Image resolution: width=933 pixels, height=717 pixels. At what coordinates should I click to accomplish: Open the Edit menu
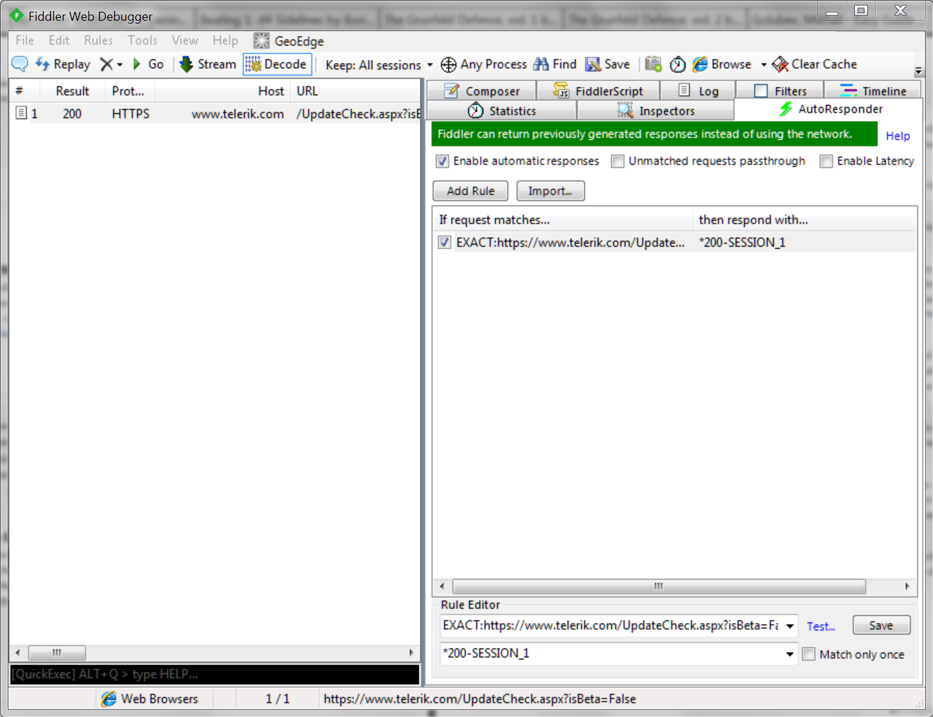[59, 40]
